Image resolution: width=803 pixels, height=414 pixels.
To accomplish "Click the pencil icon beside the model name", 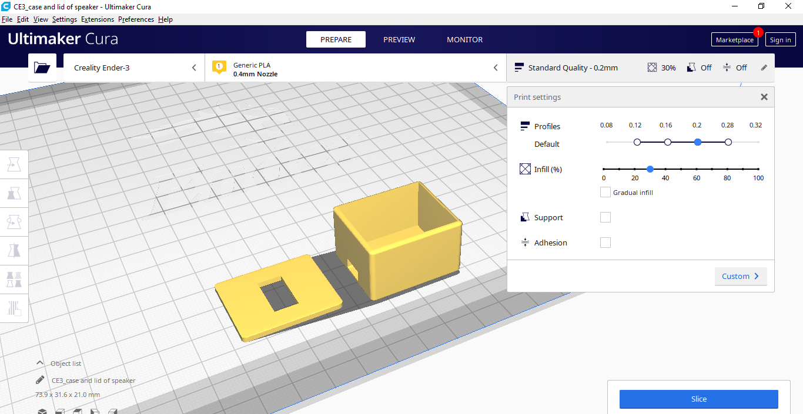I will (x=40, y=380).
